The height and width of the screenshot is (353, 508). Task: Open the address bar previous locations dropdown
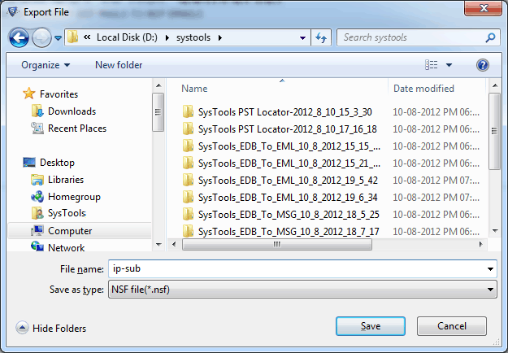[x=302, y=38]
